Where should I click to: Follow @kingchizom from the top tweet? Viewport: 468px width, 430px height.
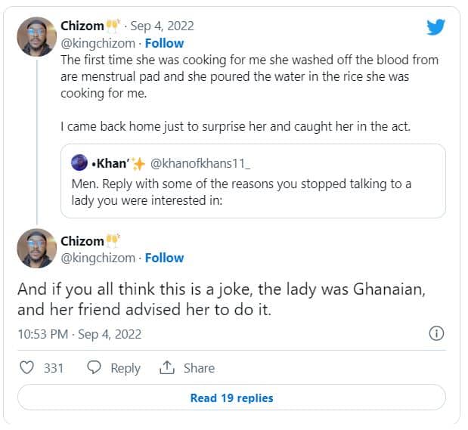[164, 43]
